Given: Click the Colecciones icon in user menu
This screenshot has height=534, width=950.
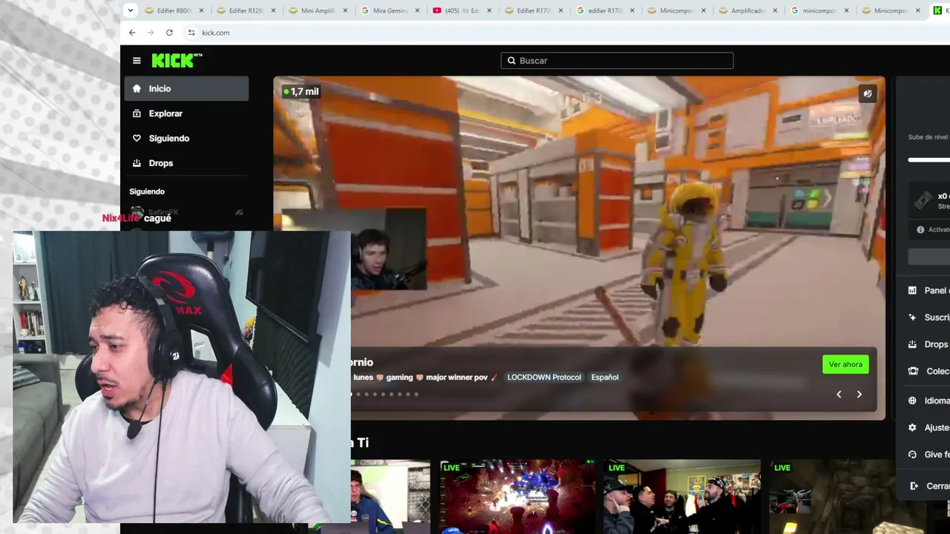Looking at the screenshot, I should [x=912, y=371].
